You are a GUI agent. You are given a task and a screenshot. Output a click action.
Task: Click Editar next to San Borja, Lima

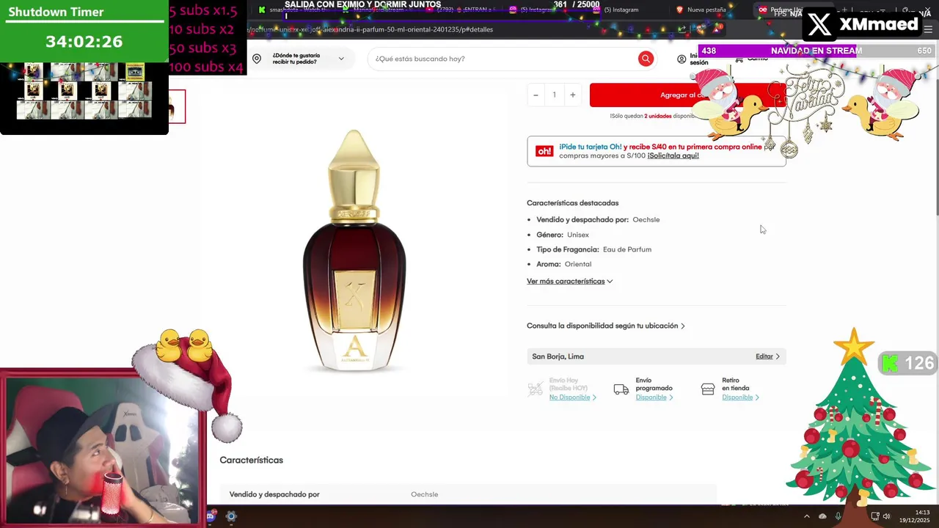click(x=764, y=356)
